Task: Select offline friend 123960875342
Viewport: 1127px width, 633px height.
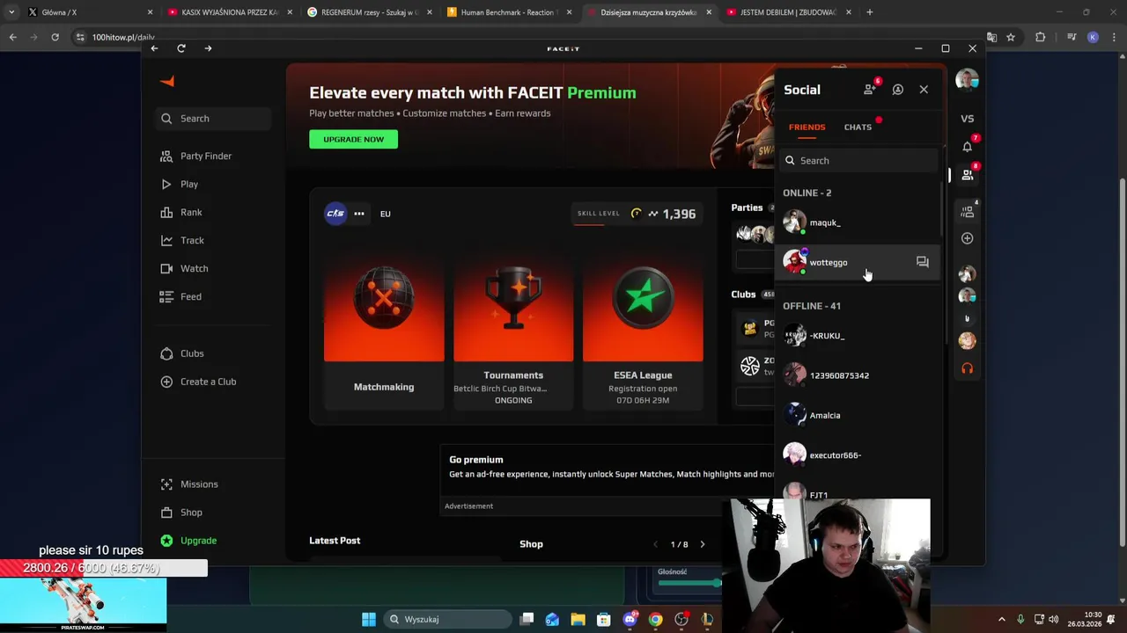Action: tap(858, 375)
